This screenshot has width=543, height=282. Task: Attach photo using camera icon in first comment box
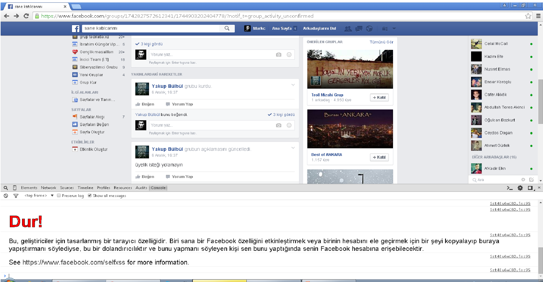(279, 55)
